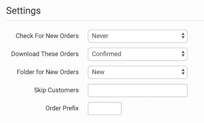Click the double-arrow icon beside Confirmed
This screenshot has height=123, width=204.
[183, 54]
